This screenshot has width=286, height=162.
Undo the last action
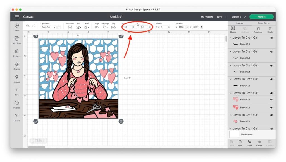28,26
